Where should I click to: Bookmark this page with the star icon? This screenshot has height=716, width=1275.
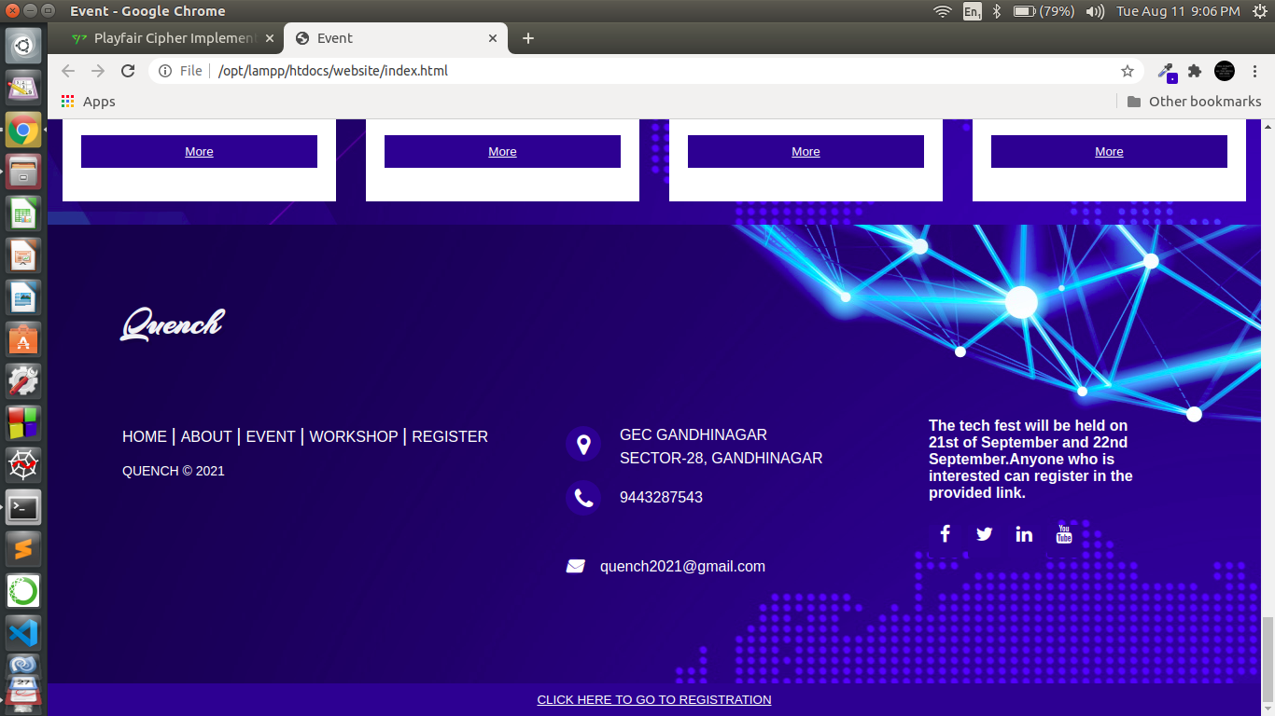click(x=1128, y=71)
